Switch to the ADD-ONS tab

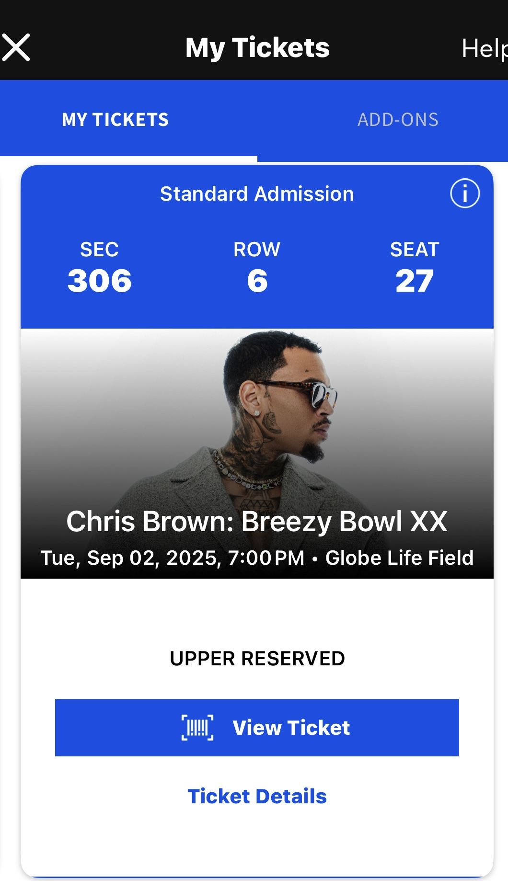(x=398, y=120)
